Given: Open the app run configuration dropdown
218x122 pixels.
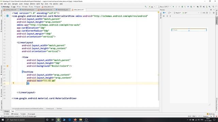Looking at the screenshot, I should (152, 7).
